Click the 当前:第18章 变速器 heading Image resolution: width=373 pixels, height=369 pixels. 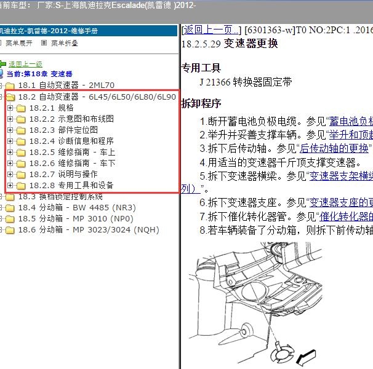tap(39, 74)
